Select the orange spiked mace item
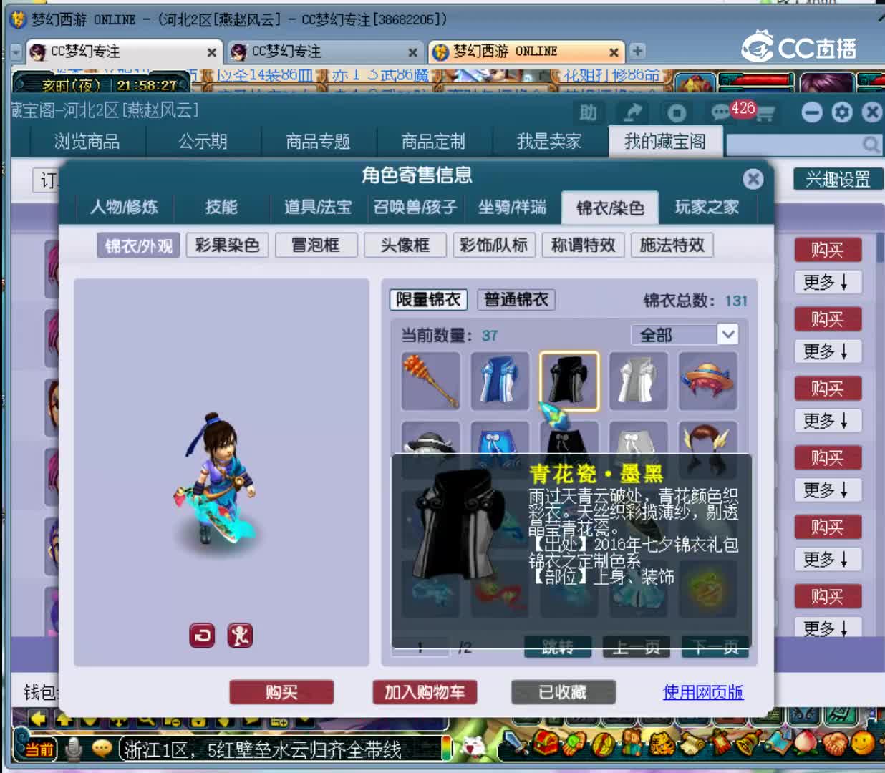The height and width of the screenshot is (773, 885). pyautogui.click(x=430, y=381)
